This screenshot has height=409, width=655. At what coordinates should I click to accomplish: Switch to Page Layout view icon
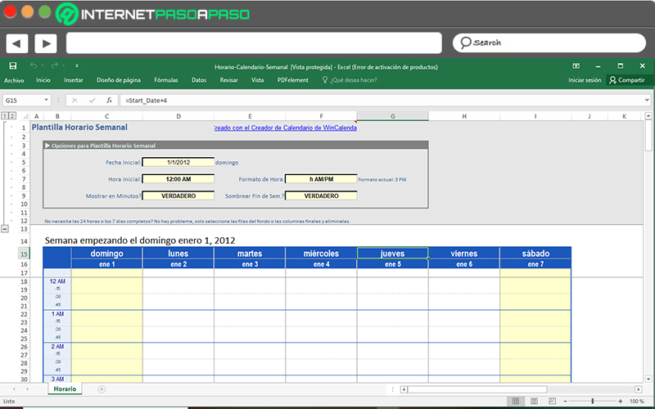point(534,401)
